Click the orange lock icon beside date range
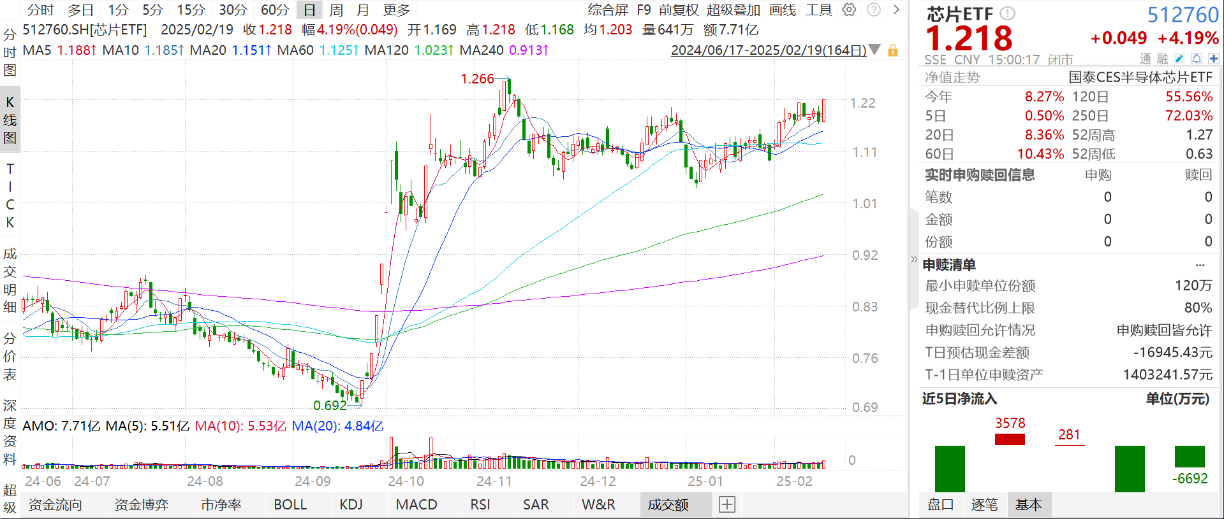The width and height of the screenshot is (1224, 519). pos(893,50)
